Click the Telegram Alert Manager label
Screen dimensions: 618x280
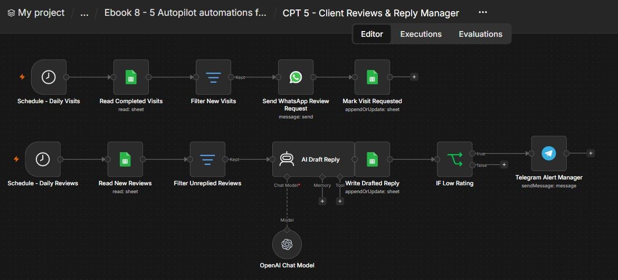click(x=549, y=178)
